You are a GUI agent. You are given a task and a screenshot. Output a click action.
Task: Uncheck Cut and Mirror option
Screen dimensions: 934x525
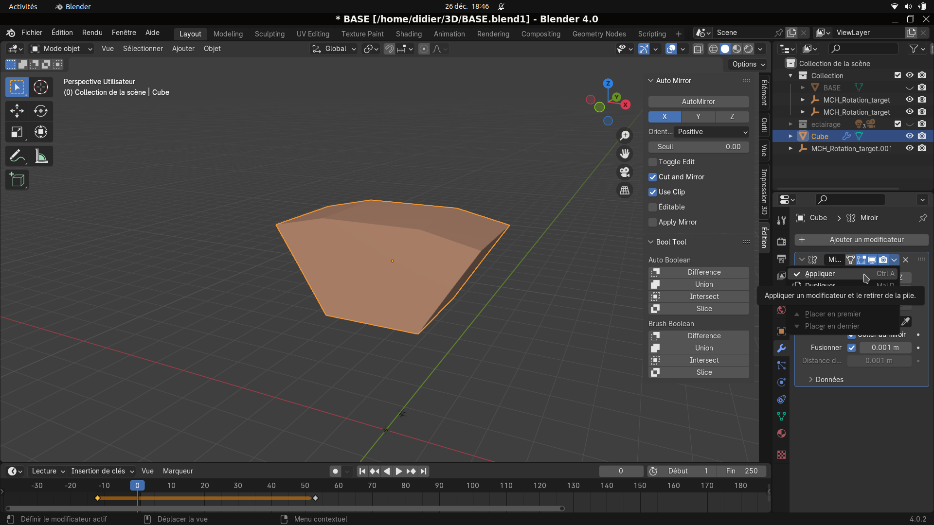point(653,177)
